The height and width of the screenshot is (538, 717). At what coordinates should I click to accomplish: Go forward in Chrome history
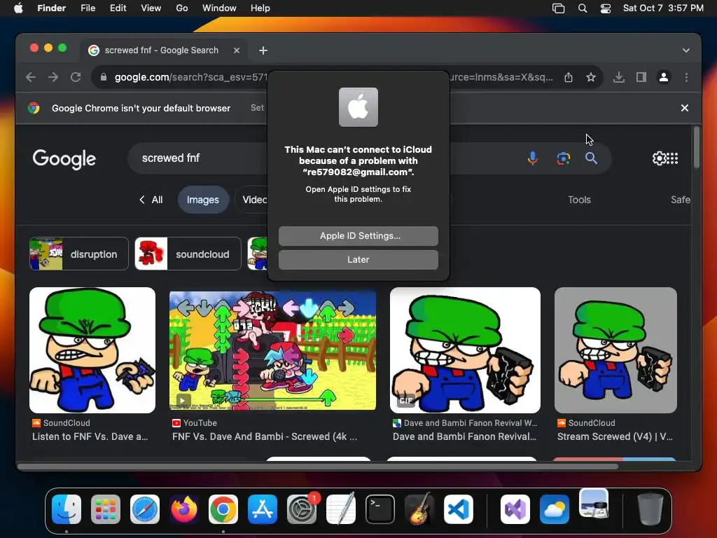53,77
